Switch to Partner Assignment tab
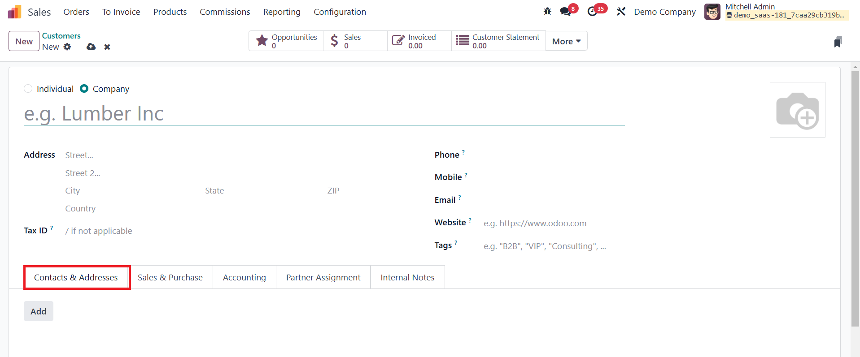860x357 pixels. click(x=323, y=277)
